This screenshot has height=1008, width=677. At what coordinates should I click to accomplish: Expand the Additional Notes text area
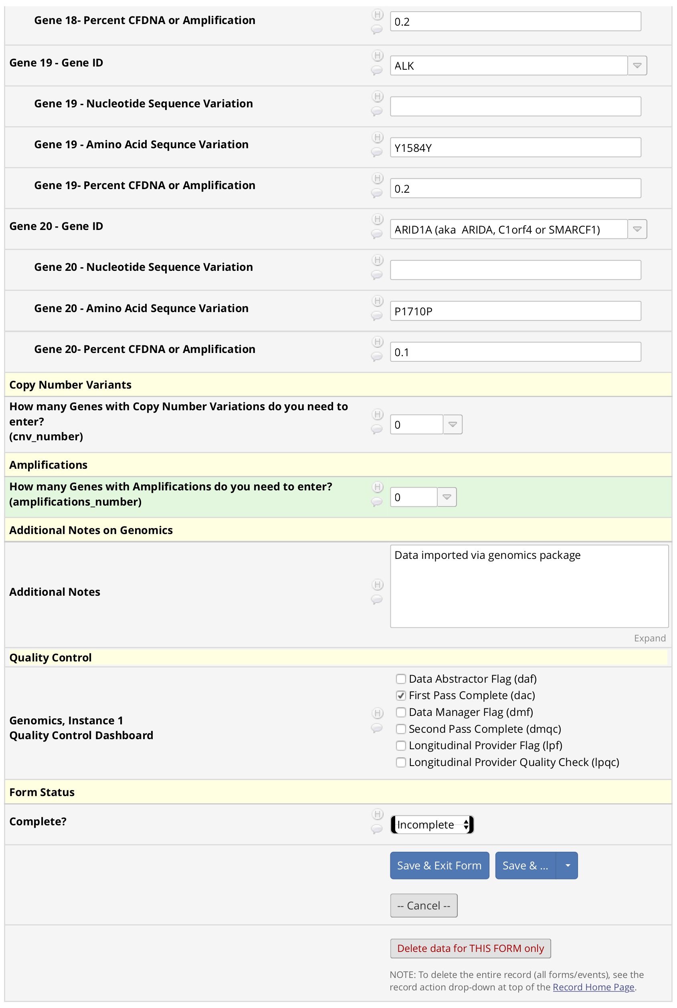(649, 638)
